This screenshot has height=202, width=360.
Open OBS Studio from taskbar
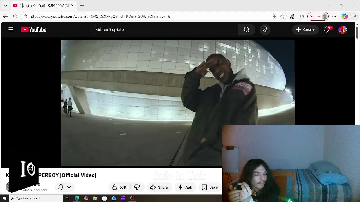tap(132, 198)
